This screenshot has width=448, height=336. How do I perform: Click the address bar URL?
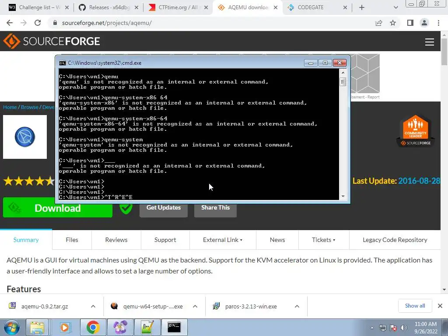[x=107, y=23]
